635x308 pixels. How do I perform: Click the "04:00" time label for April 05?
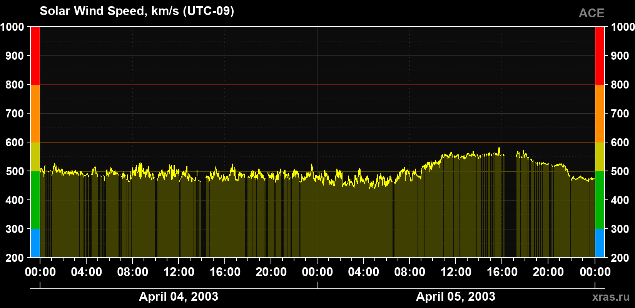pyautogui.click(x=364, y=272)
